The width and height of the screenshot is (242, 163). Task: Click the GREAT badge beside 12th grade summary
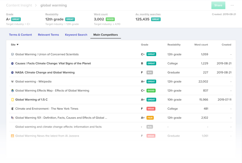(x=70, y=19)
